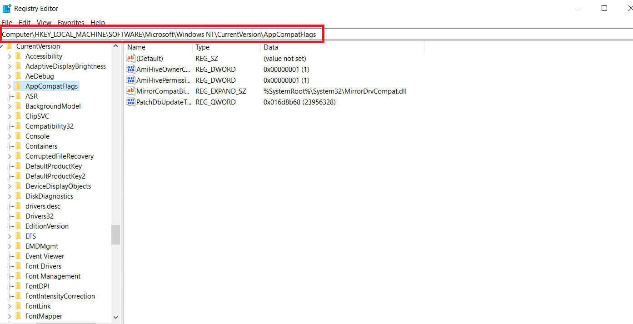Select the CurrentVersion tree key
This screenshot has height=324, width=633.
[x=38, y=46]
